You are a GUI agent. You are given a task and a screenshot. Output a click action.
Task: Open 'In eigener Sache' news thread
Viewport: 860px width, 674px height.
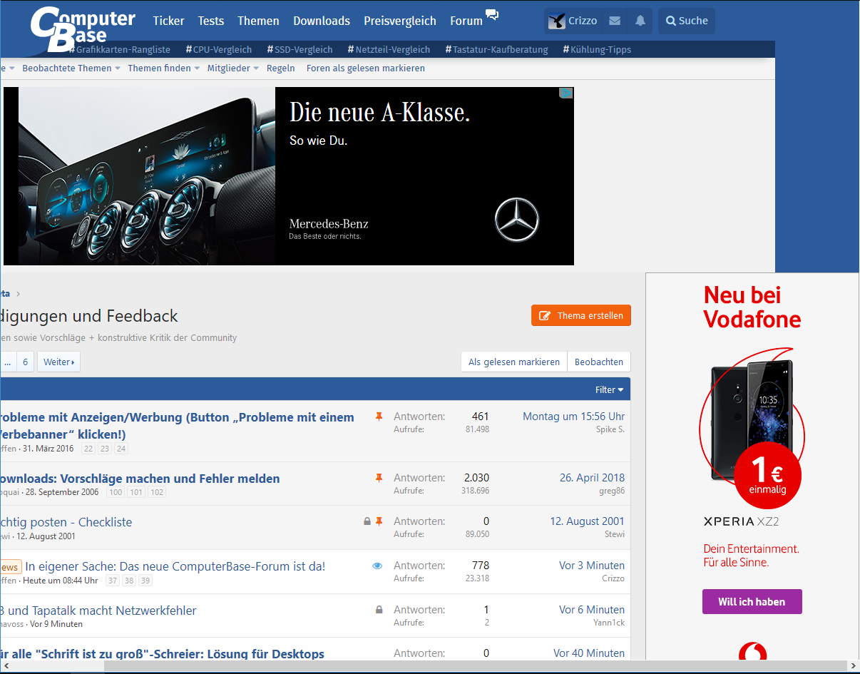pos(175,566)
